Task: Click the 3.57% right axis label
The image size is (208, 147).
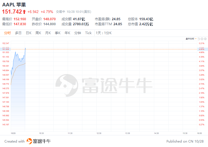Action: click(202, 70)
